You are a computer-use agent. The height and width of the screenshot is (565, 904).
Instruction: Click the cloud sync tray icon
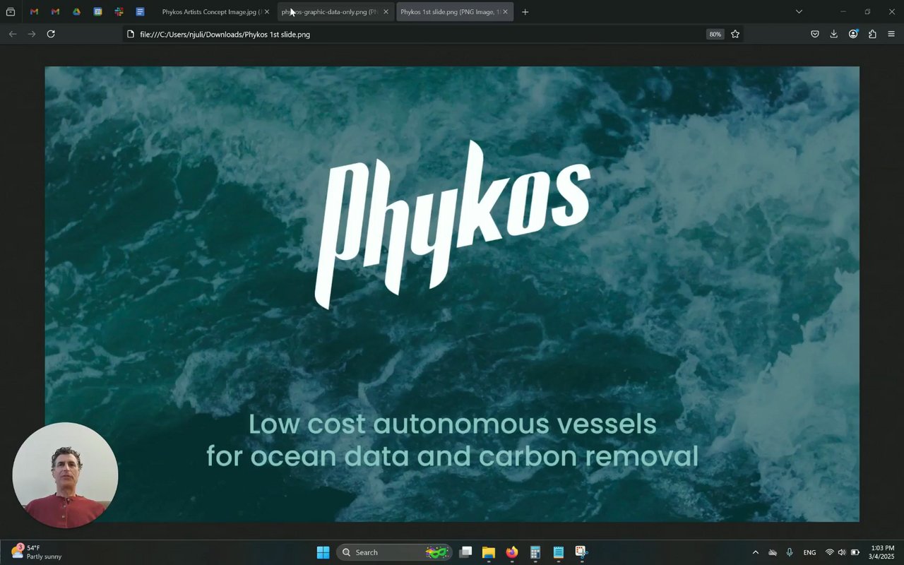click(773, 552)
